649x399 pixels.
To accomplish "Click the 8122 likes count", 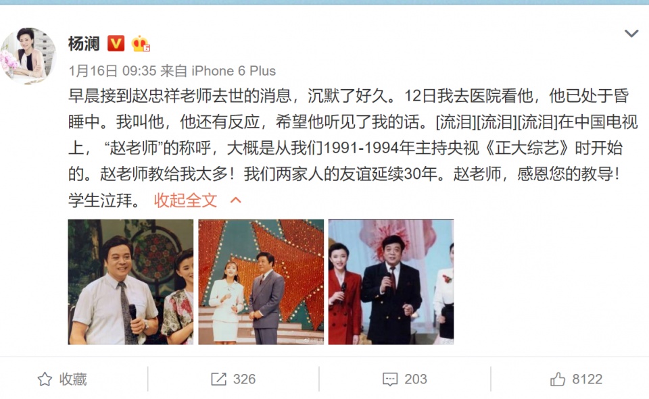I will click(587, 379).
